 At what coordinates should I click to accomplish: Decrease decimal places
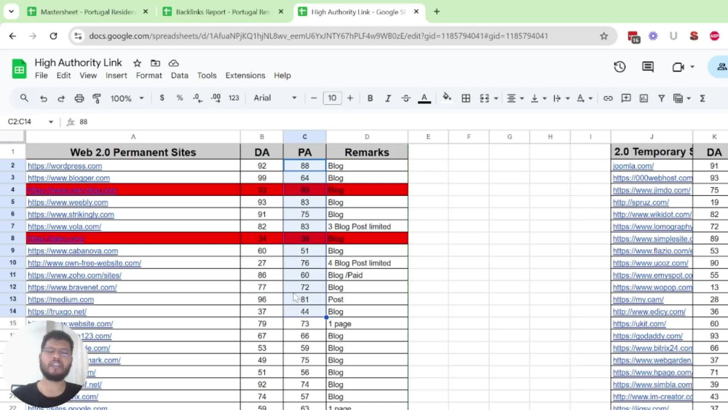(197, 98)
